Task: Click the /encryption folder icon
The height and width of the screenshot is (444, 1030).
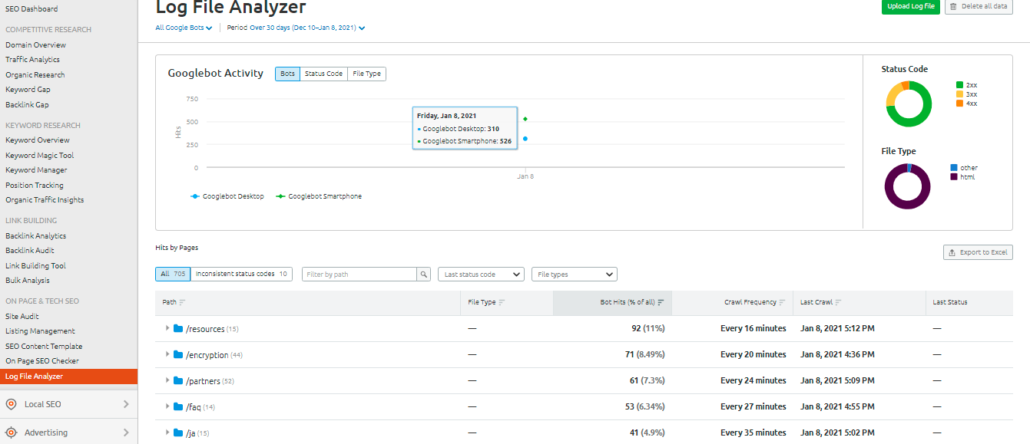Action: coord(178,355)
